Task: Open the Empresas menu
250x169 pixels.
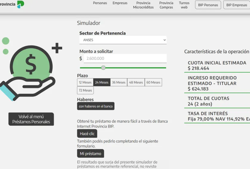Action: point(120,3)
